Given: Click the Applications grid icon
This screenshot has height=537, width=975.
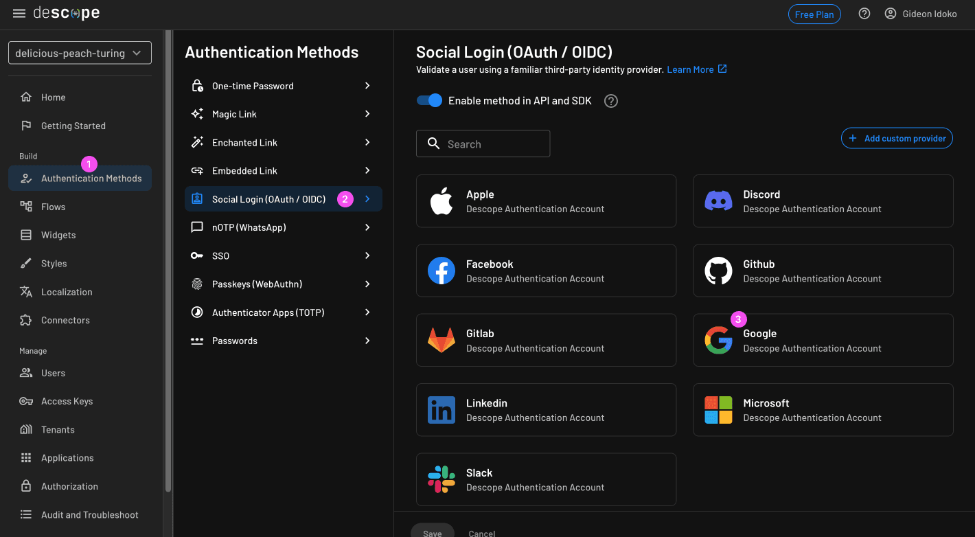Looking at the screenshot, I should 26,458.
